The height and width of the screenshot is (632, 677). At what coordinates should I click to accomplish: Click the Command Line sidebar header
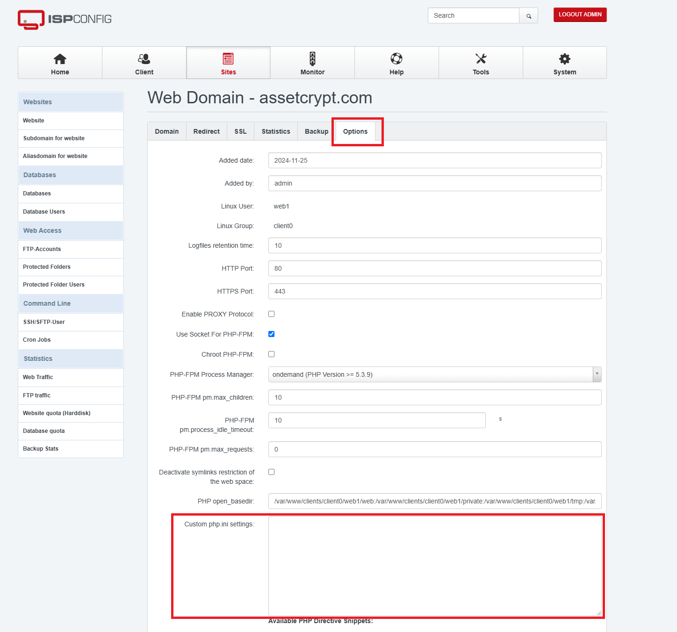[x=71, y=303]
